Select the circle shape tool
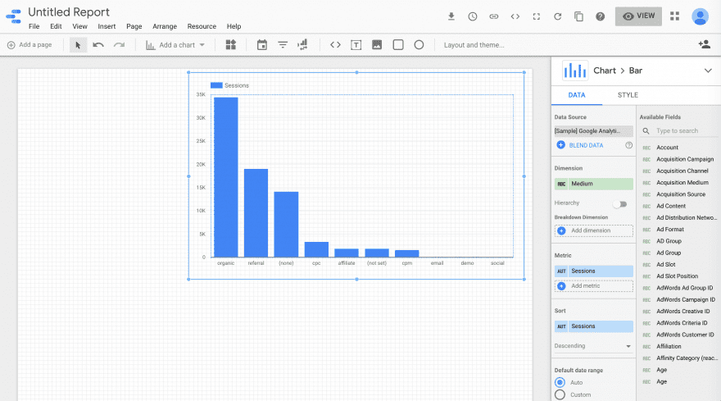The image size is (721, 401). coord(419,45)
